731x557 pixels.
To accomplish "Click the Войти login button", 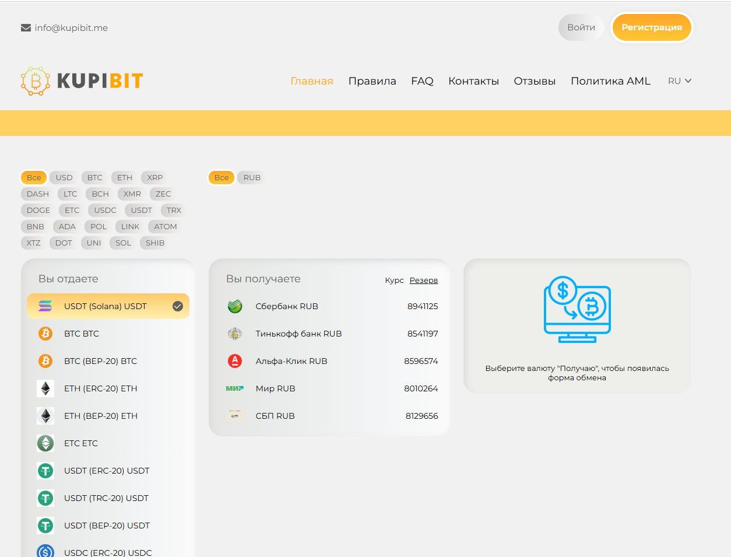I will coord(581,27).
